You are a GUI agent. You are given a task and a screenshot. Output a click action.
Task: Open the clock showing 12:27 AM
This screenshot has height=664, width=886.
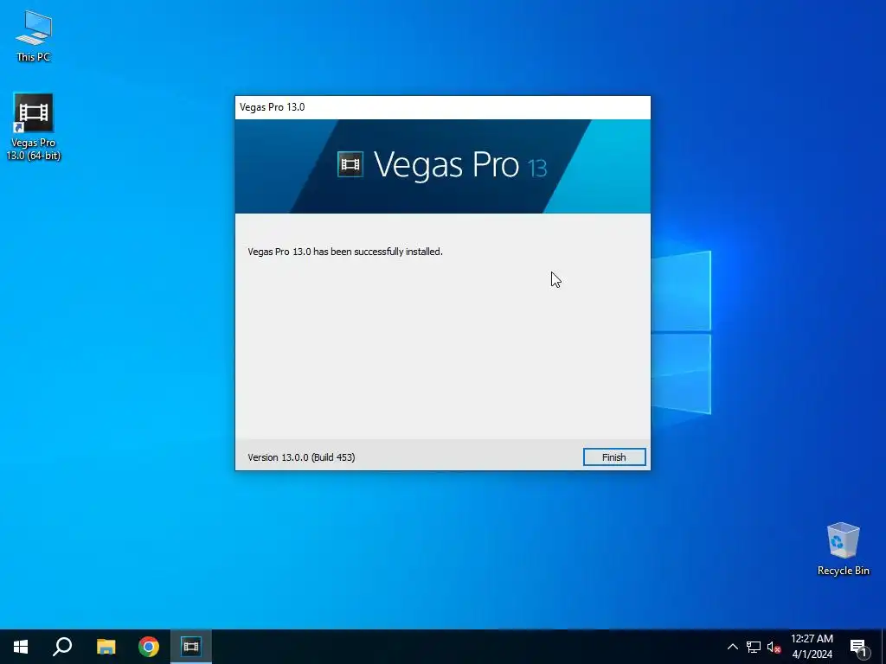812,647
